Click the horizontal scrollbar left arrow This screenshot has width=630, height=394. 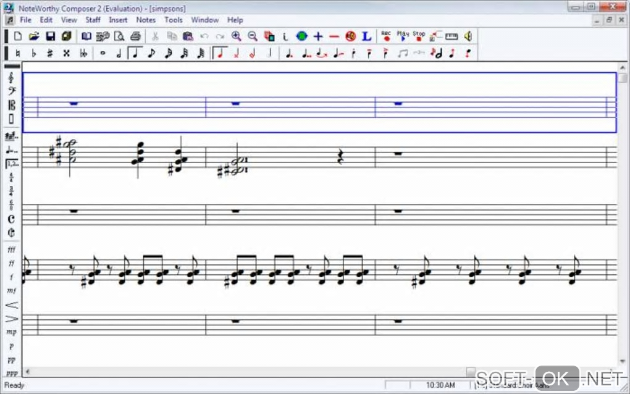[x=27, y=372]
